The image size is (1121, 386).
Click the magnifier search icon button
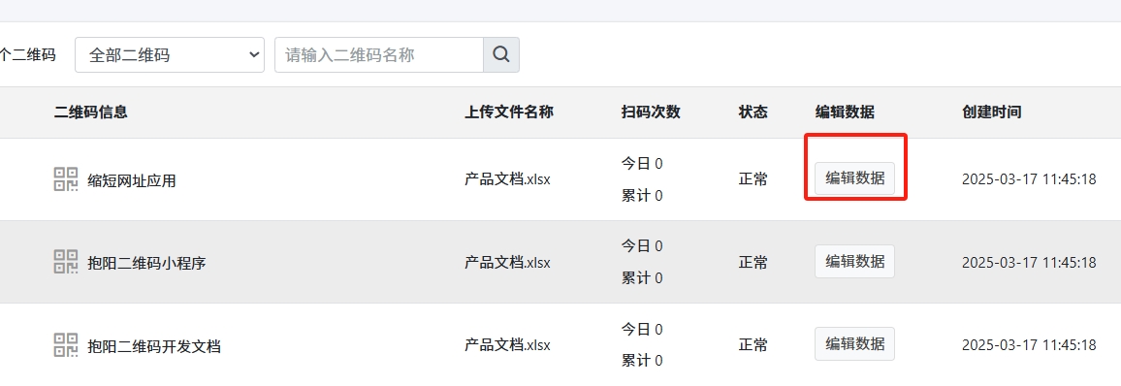click(501, 55)
